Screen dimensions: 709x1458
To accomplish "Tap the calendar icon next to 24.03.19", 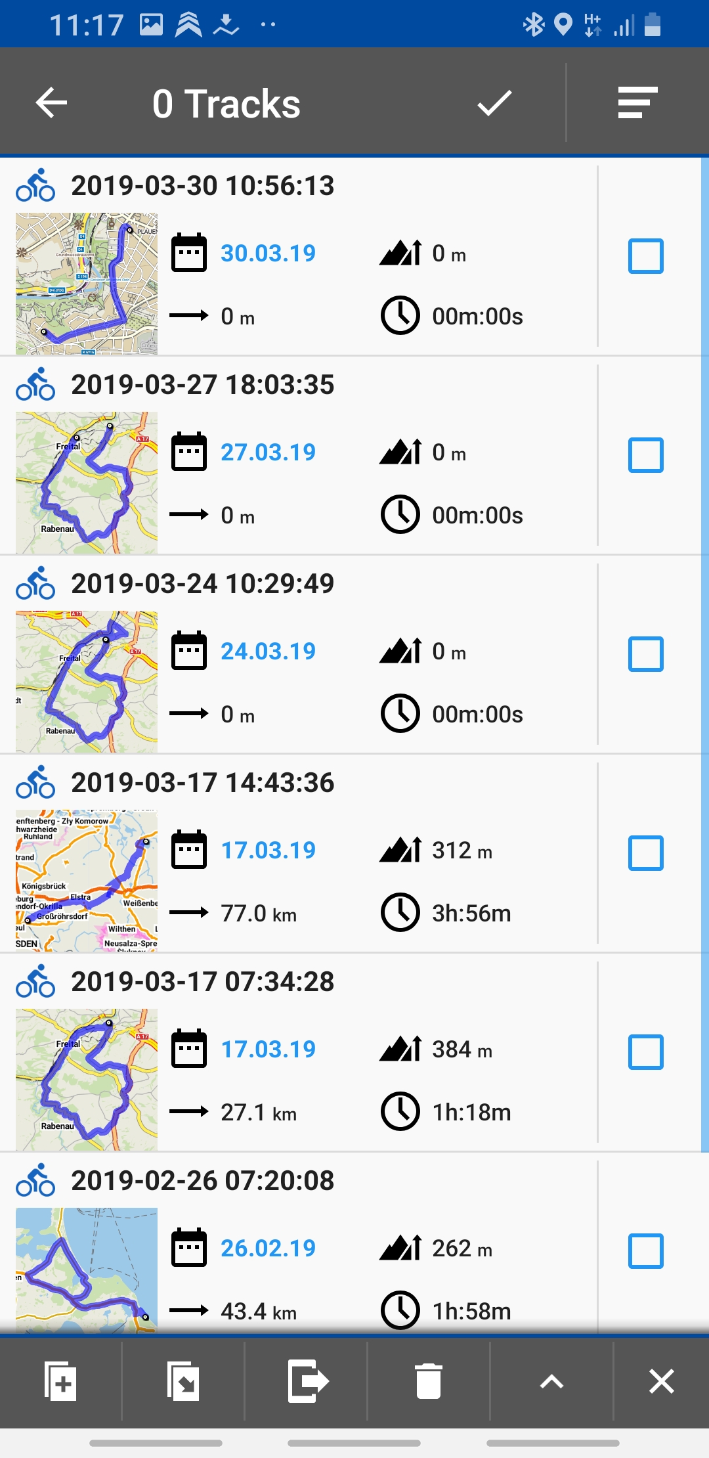I will click(189, 651).
